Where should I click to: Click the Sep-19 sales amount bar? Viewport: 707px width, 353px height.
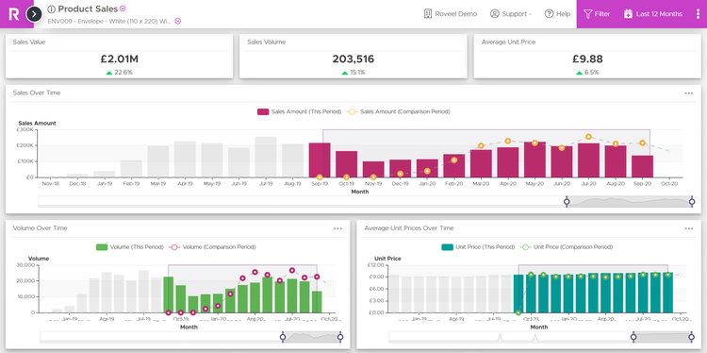(x=320, y=160)
